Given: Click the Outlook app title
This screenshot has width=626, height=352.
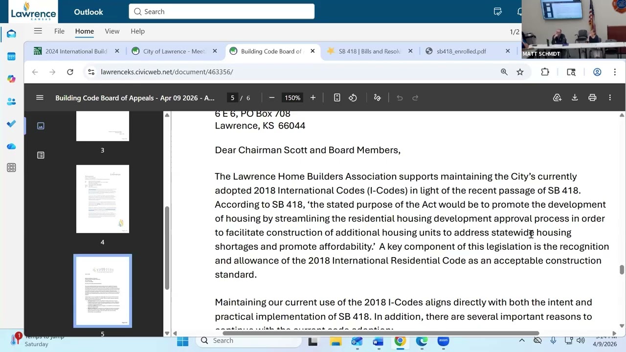Looking at the screenshot, I should coord(89,12).
